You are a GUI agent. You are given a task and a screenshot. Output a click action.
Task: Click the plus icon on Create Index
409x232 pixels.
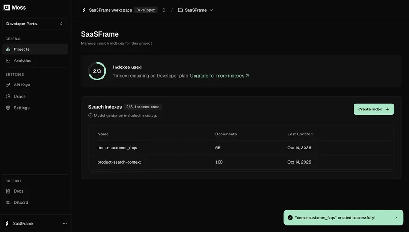coord(387,109)
